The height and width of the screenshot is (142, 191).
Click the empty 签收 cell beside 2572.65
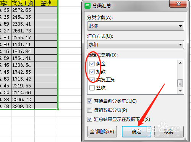tap(46, 10)
